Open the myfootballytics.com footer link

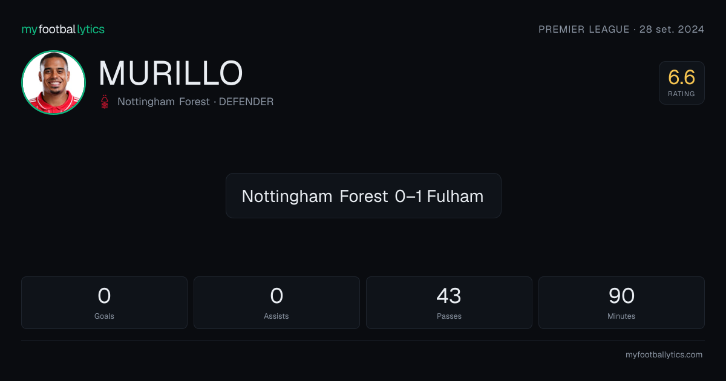(664, 355)
